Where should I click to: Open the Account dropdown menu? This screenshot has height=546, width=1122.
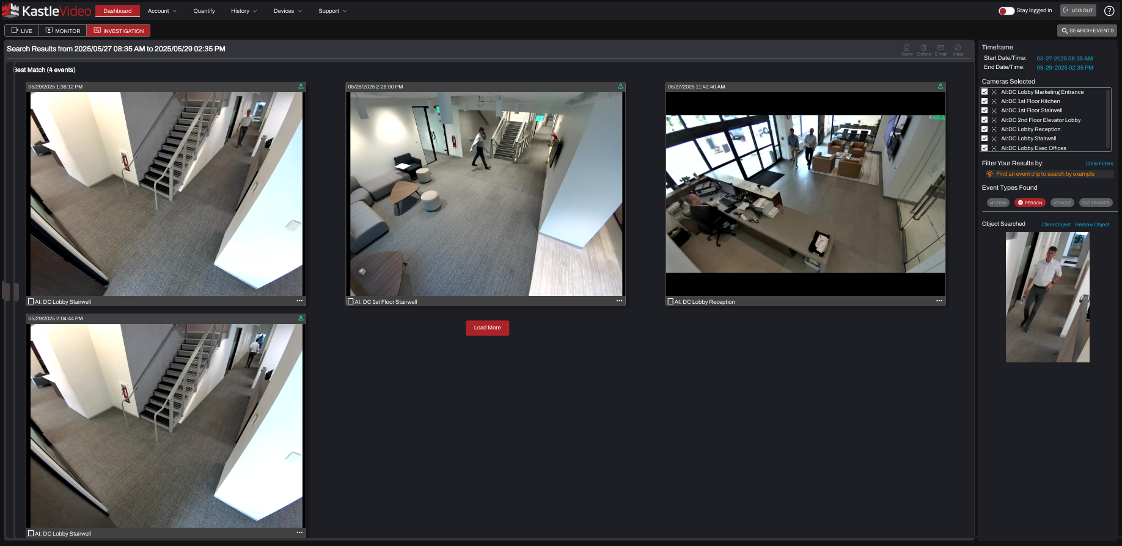coord(162,11)
